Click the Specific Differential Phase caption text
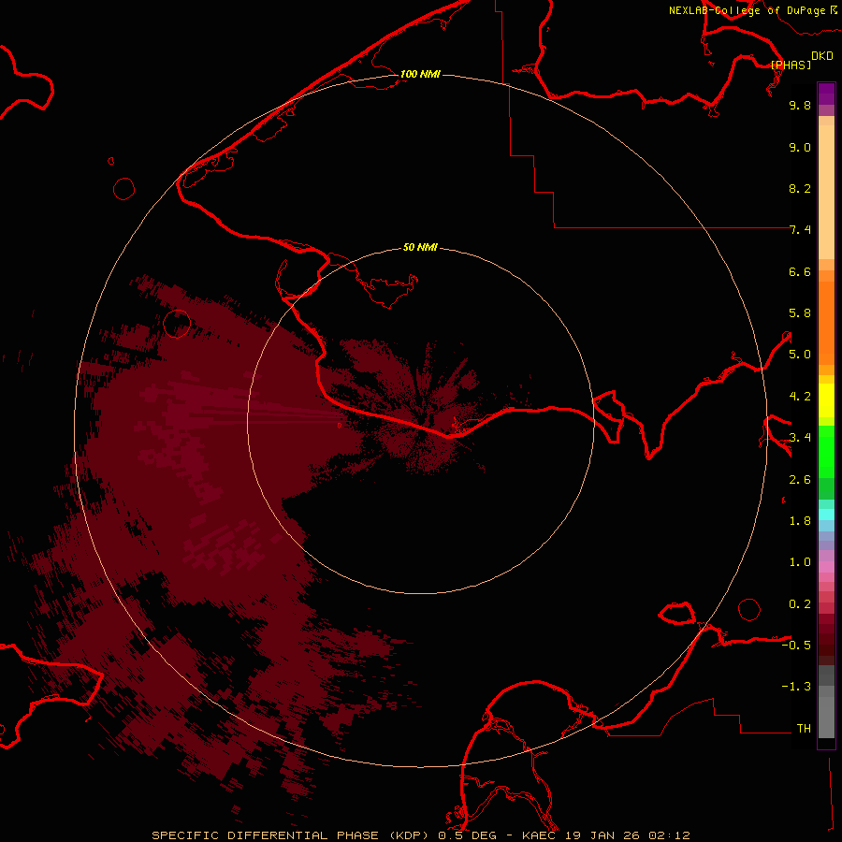 pyautogui.click(x=420, y=835)
